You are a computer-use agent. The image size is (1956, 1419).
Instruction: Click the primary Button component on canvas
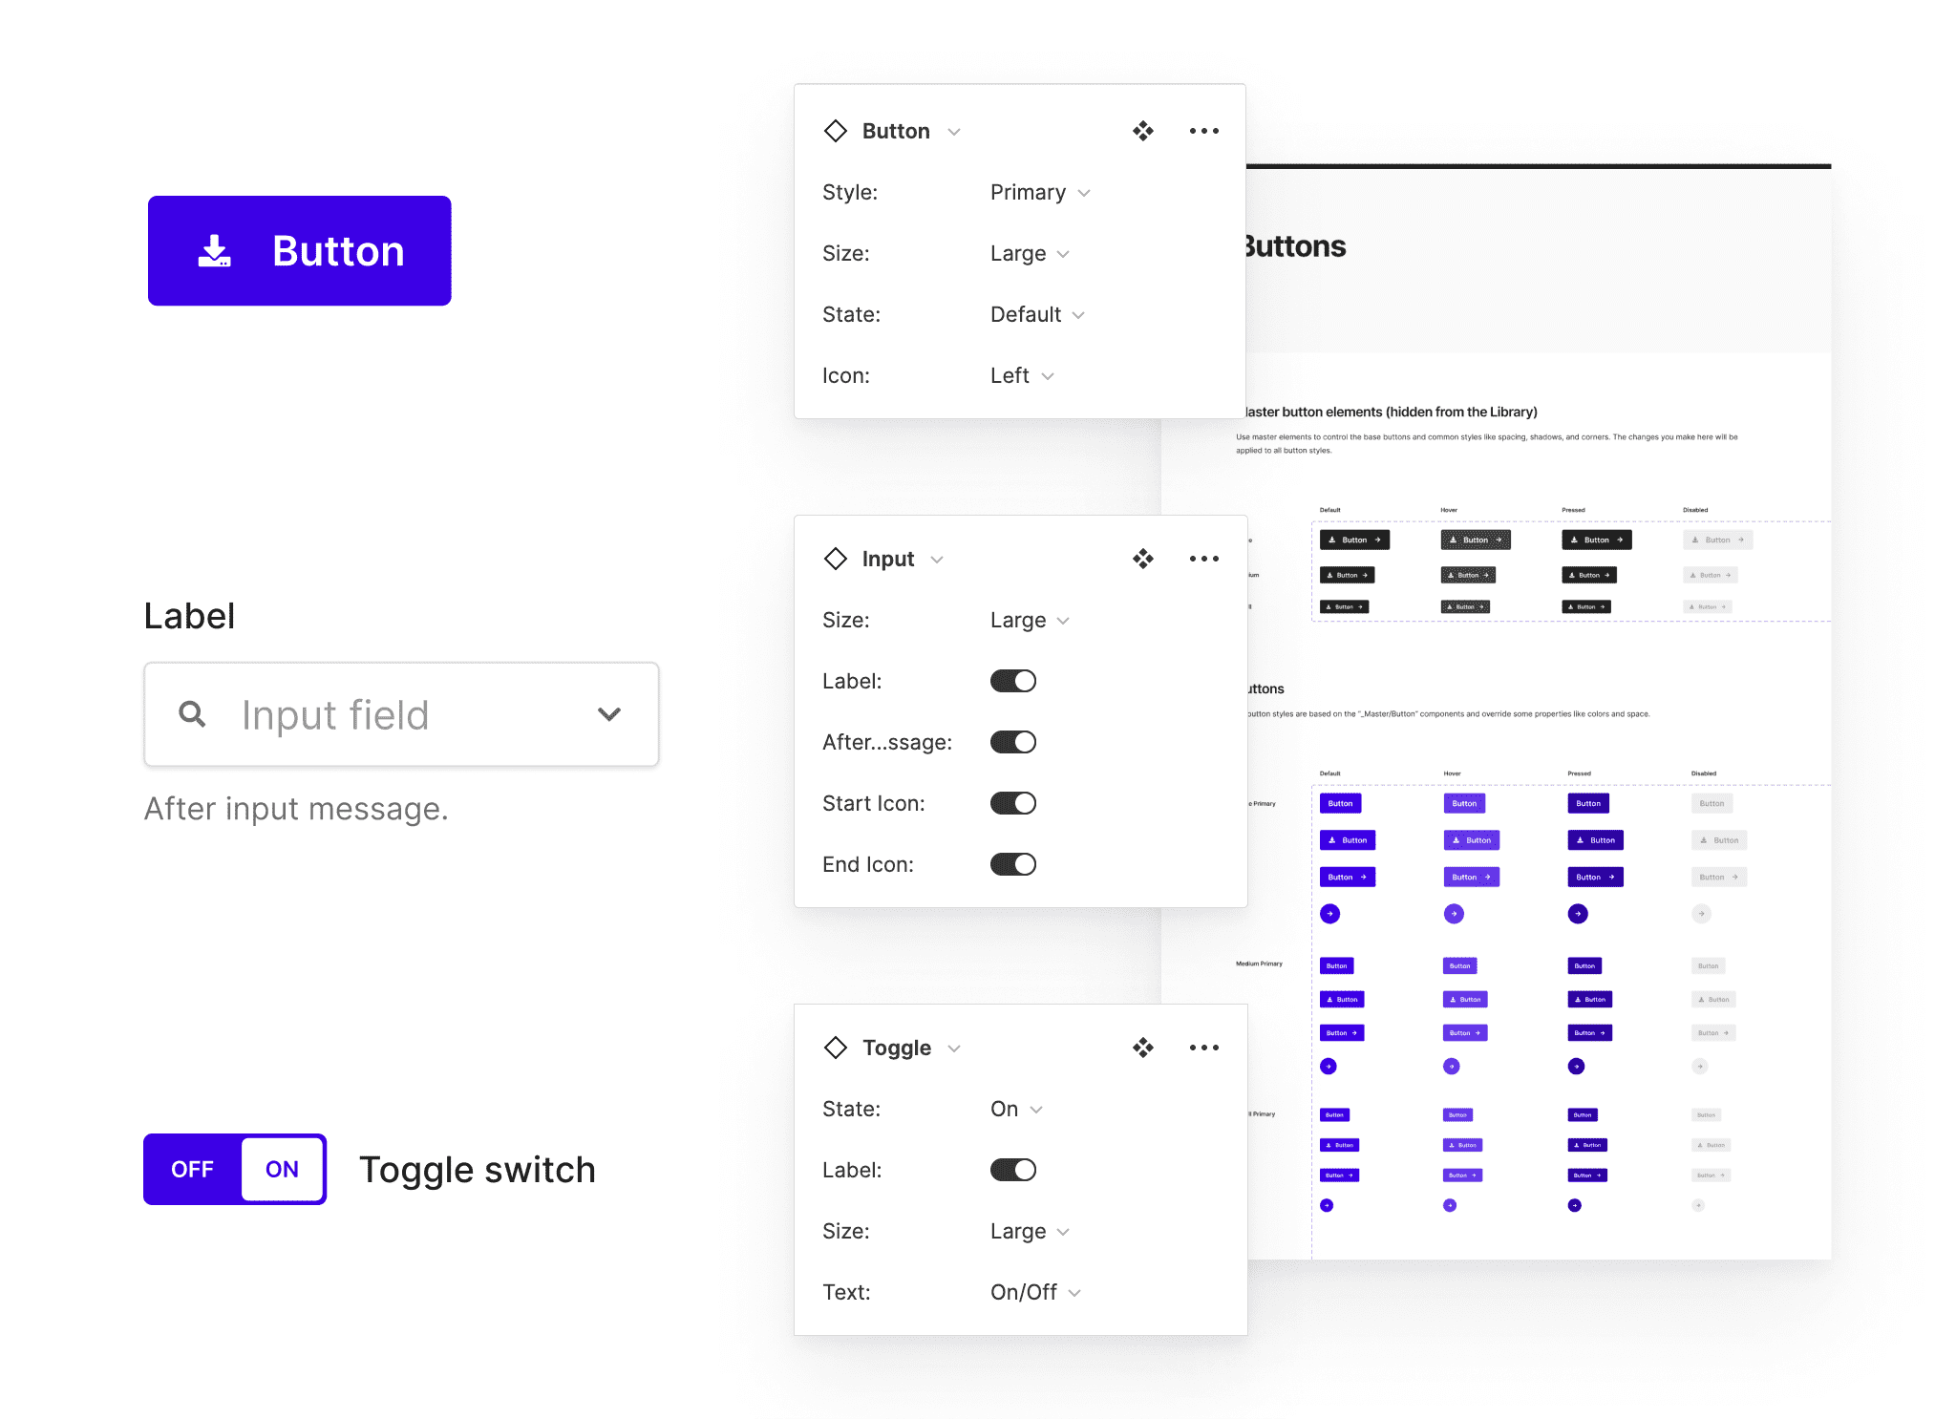(x=299, y=249)
